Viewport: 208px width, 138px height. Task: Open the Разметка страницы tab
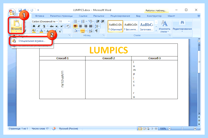click(x=61, y=16)
